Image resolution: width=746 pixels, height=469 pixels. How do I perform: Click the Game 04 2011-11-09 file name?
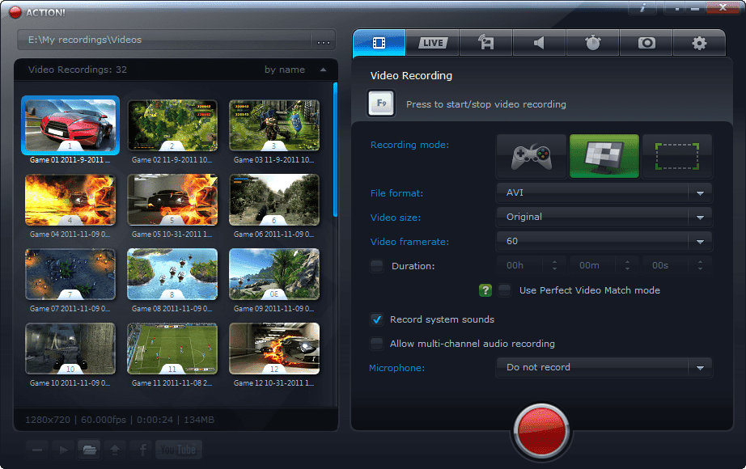point(70,234)
